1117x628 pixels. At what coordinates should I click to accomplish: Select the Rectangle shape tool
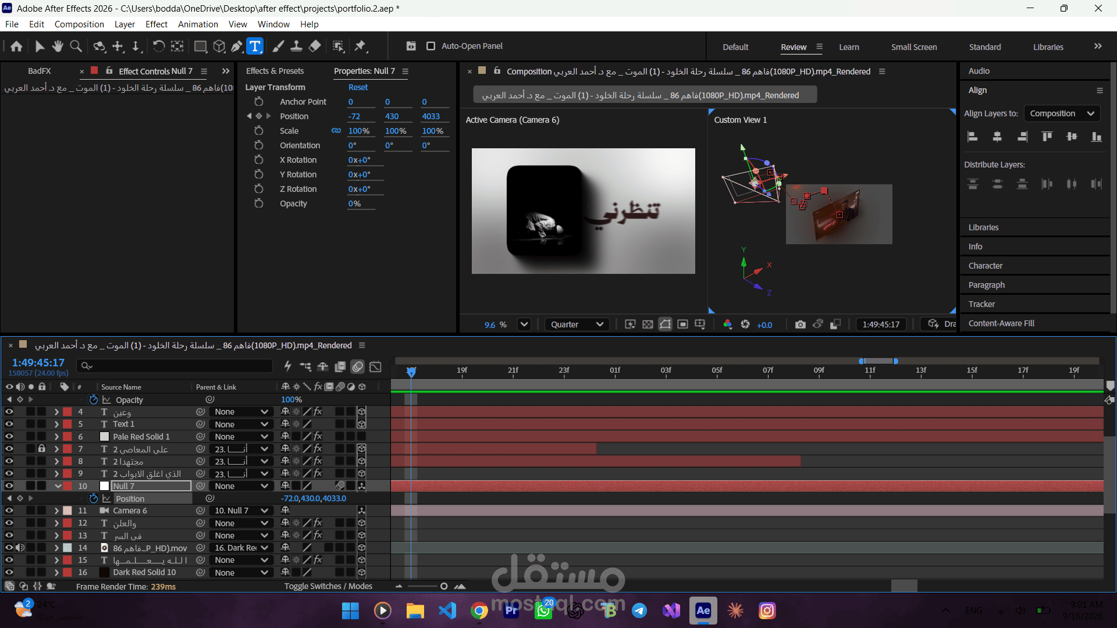(x=200, y=46)
